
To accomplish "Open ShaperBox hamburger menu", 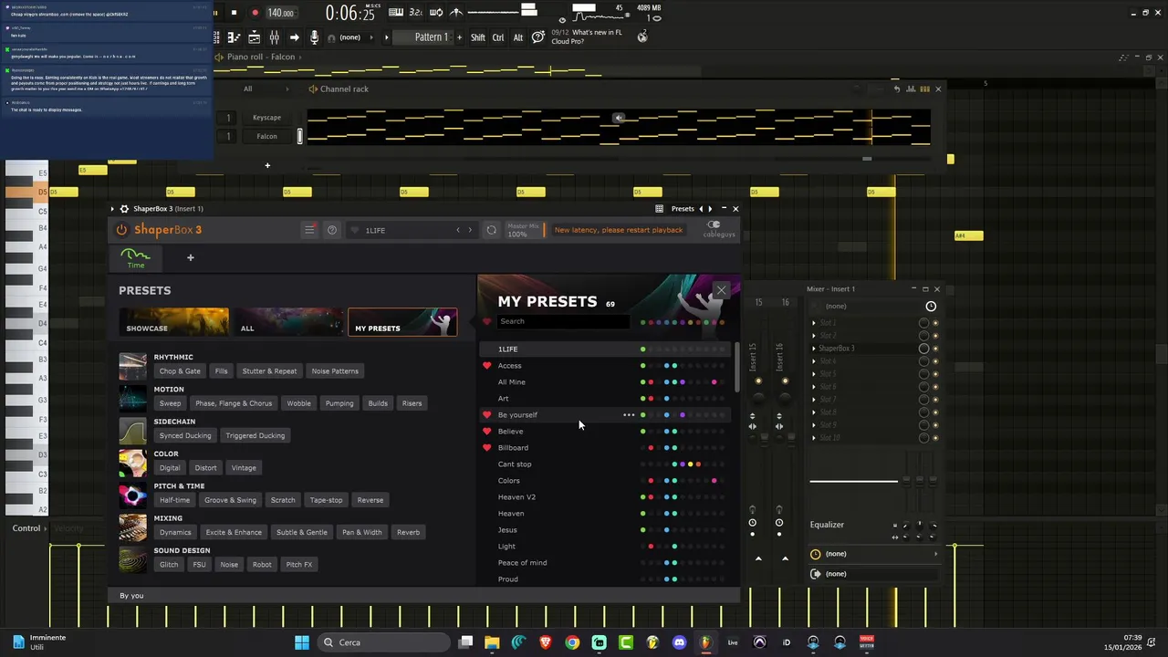I will [309, 230].
